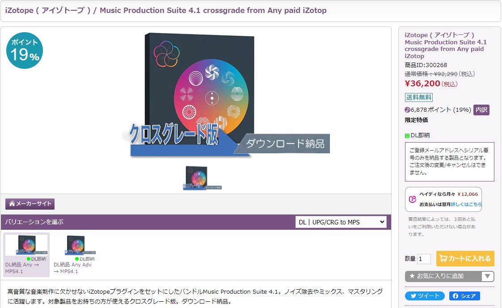Focus the 数量 quantity input field
Viewport: 502px width, 308px height.
pos(424,259)
